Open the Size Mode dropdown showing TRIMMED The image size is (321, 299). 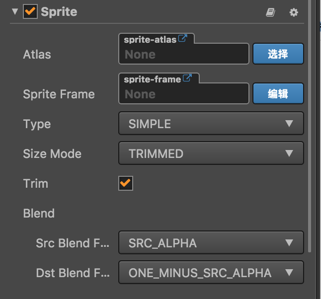211,153
